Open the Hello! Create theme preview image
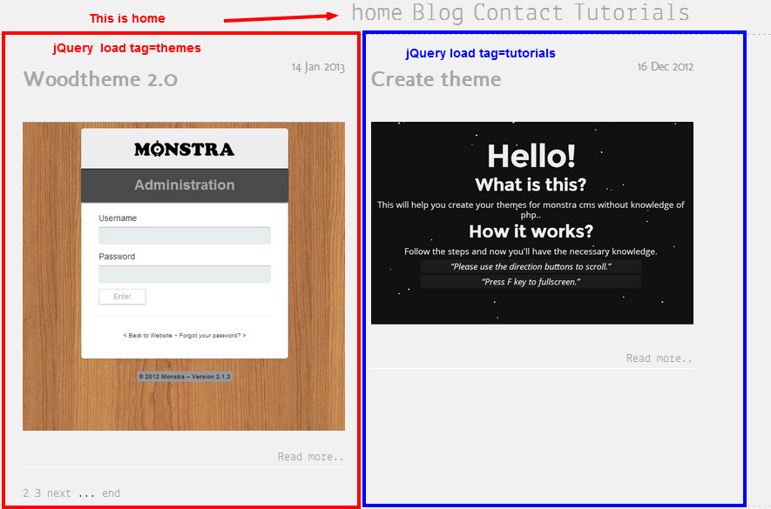 531,223
